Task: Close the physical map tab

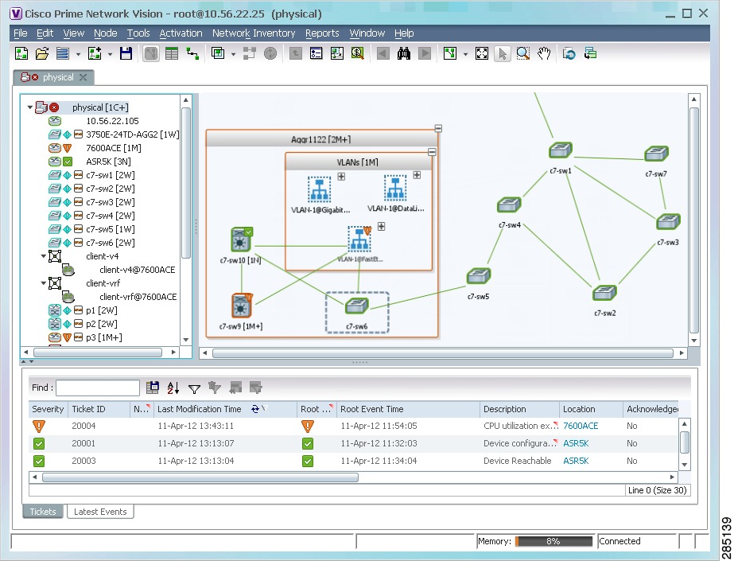Action: click(x=83, y=77)
